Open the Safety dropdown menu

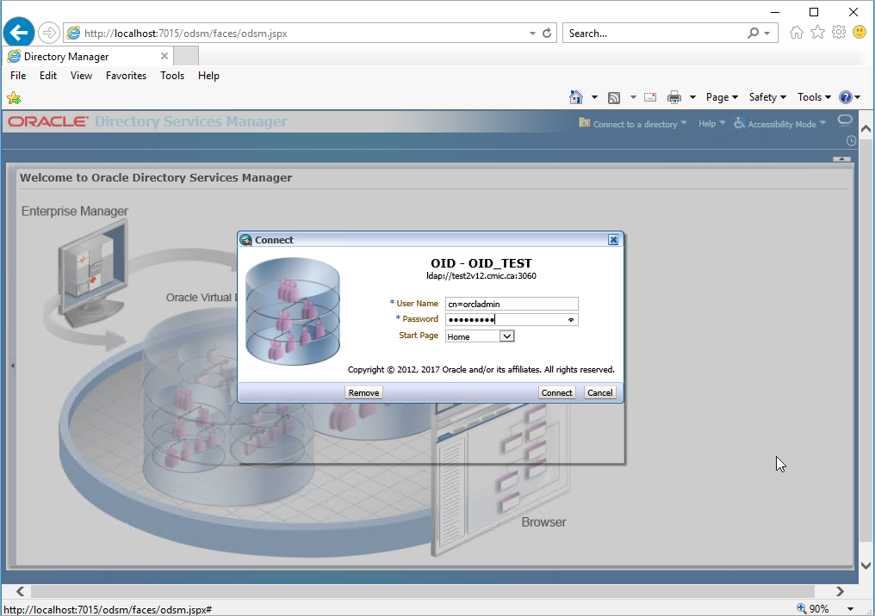coord(768,97)
